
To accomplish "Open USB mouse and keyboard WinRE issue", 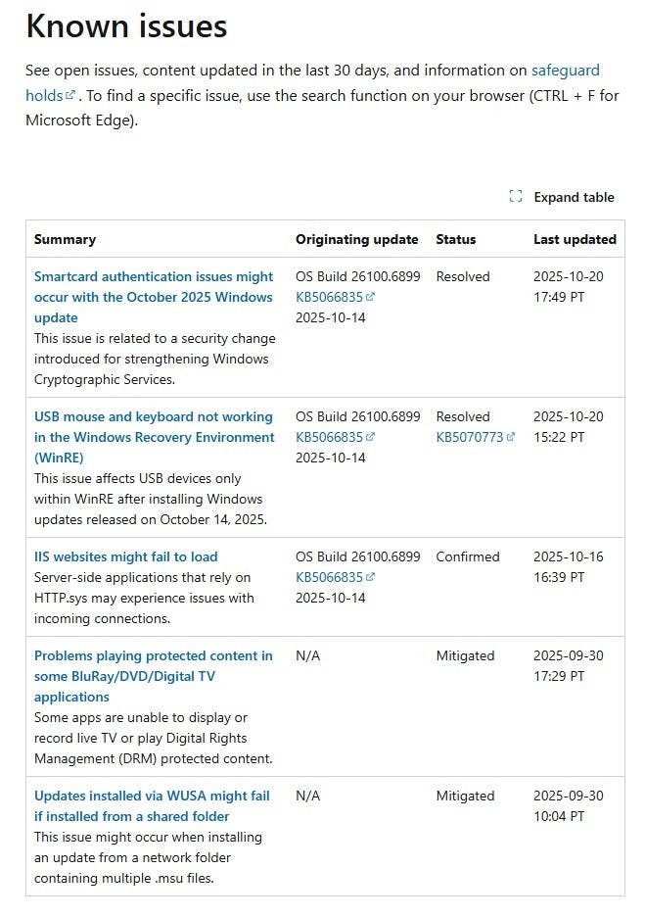I will coord(154,437).
